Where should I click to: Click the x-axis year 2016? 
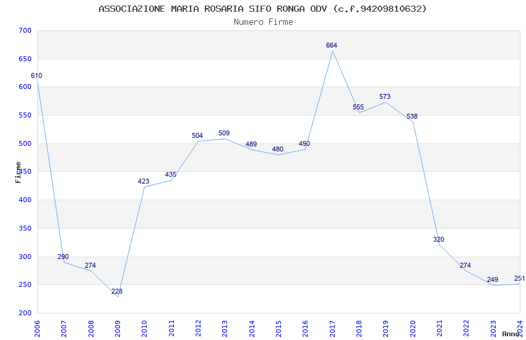tap(305, 328)
